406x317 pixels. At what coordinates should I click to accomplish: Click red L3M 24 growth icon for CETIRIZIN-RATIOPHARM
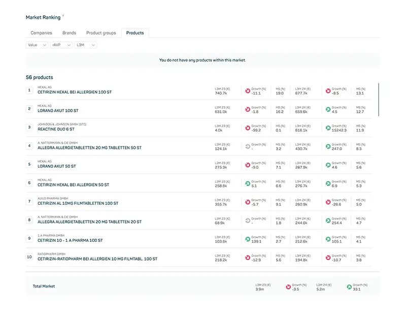[328, 258]
